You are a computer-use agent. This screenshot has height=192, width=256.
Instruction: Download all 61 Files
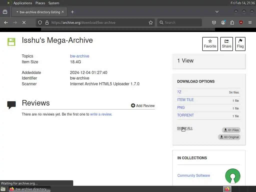(x=231, y=130)
